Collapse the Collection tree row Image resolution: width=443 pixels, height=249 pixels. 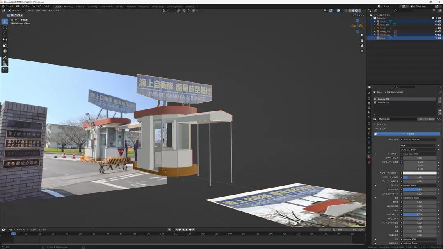(x=372, y=18)
